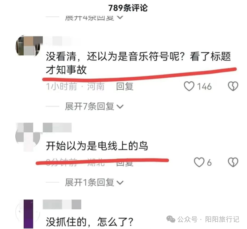Like the bird on wire comment
247x229 pixels.
click(199, 162)
